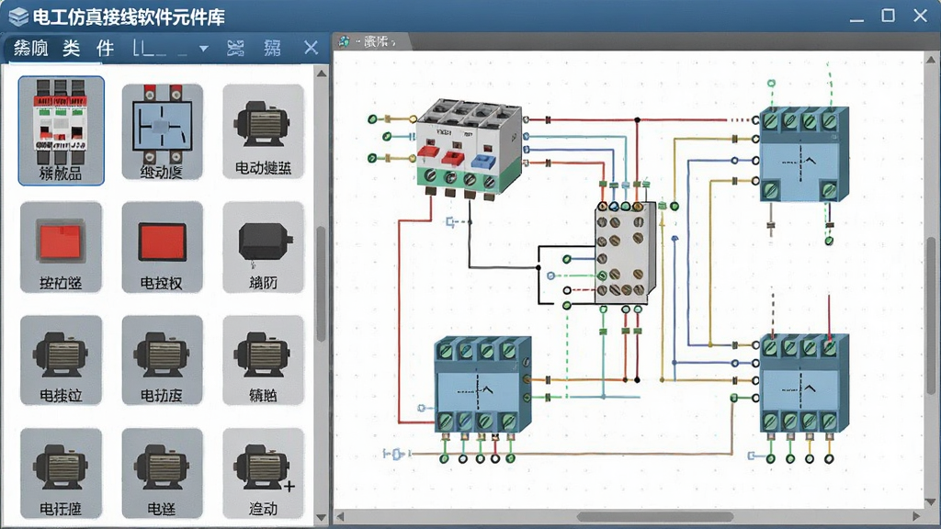Select the lower-left blue contactor on the canvas
Image resolution: width=941 pixels, height=529 pixels.
[x=482, y=384]
